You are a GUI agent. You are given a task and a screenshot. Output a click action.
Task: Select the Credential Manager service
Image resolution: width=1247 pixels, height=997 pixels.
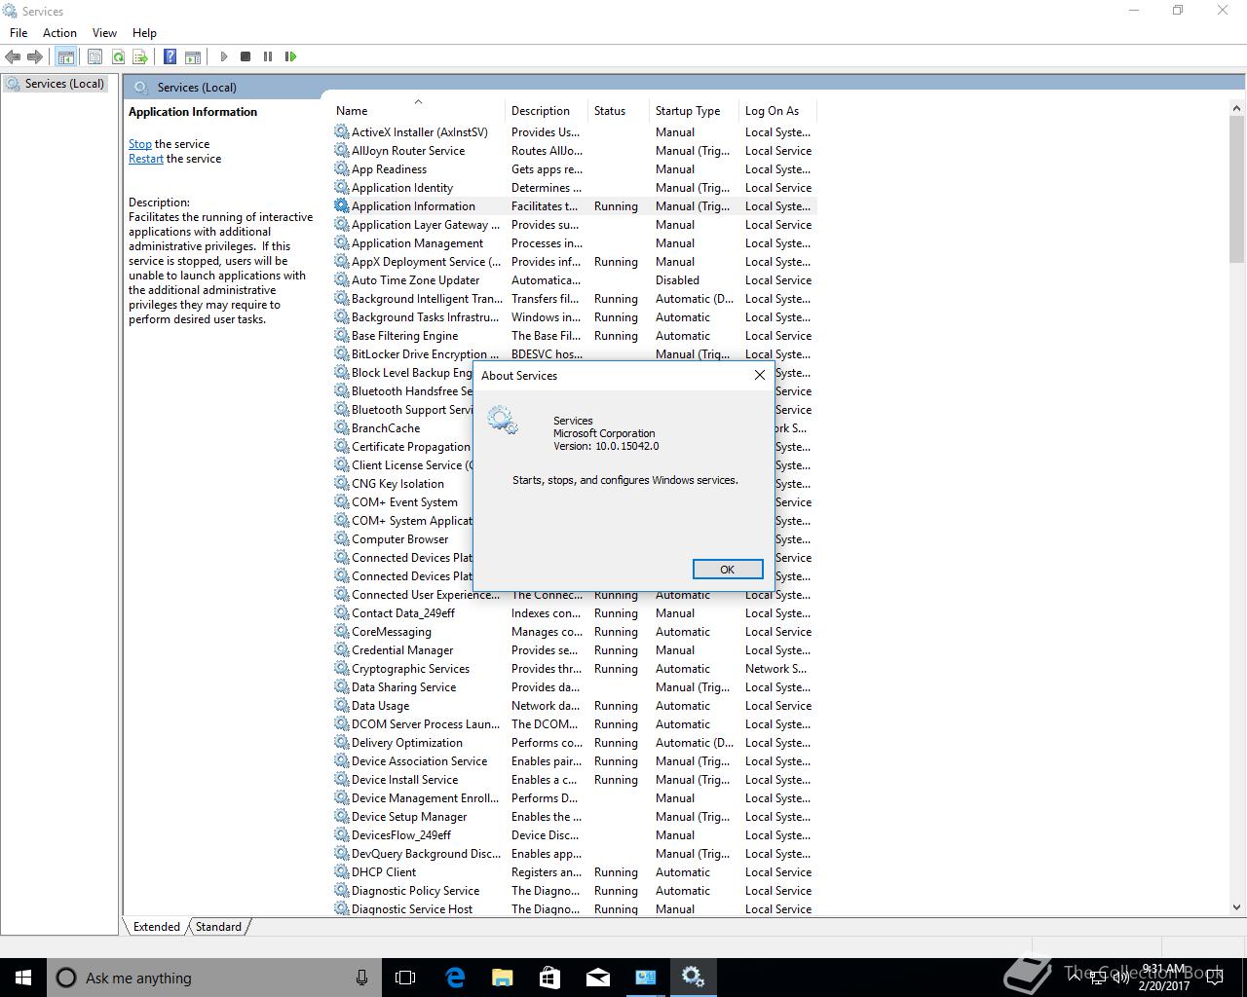pyautogui.click(x=574, y=650)
